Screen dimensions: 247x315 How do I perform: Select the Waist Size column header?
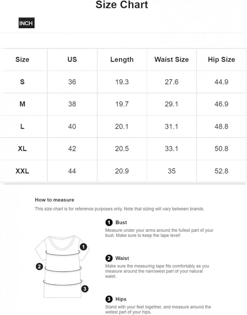(x=172, y=60)
